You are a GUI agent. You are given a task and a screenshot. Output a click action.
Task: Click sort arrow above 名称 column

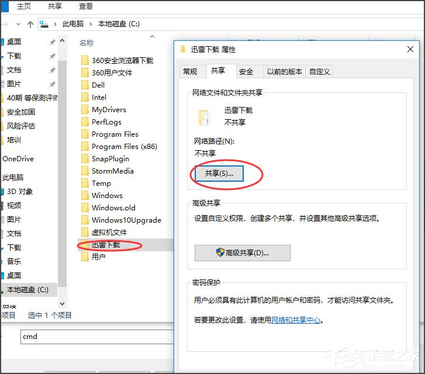click(153, 36)
